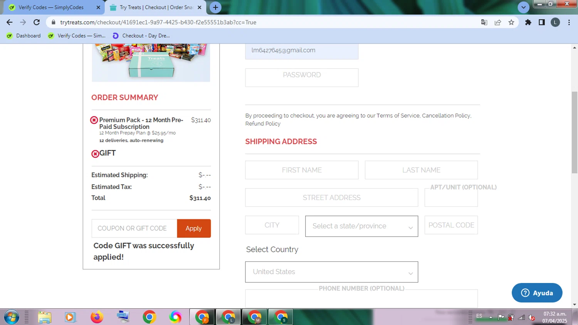Open the United States country dropdown
This screenshot has height=325, width=578.
pos(331,272)
